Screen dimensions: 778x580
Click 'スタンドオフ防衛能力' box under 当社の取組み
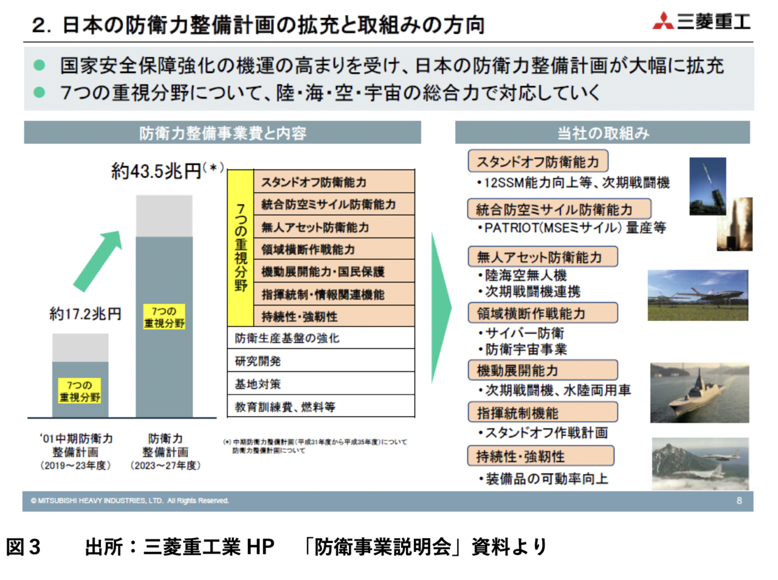[538, 162]
